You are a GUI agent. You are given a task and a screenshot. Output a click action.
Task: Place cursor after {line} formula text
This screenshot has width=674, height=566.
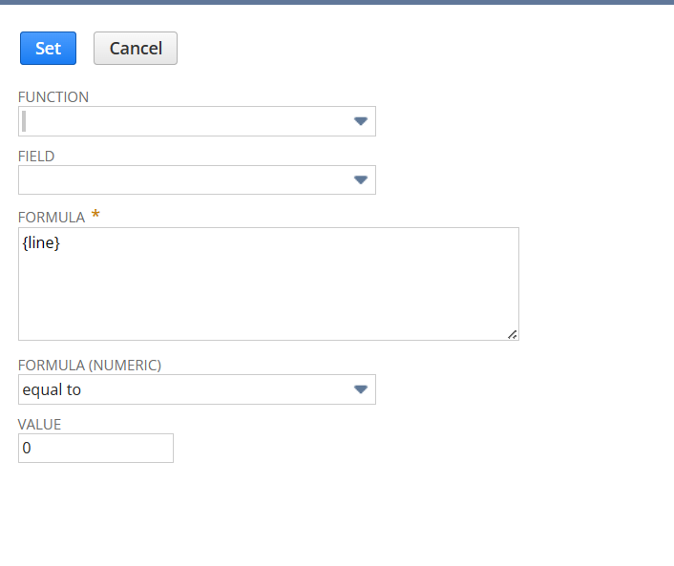coord(61,244)
